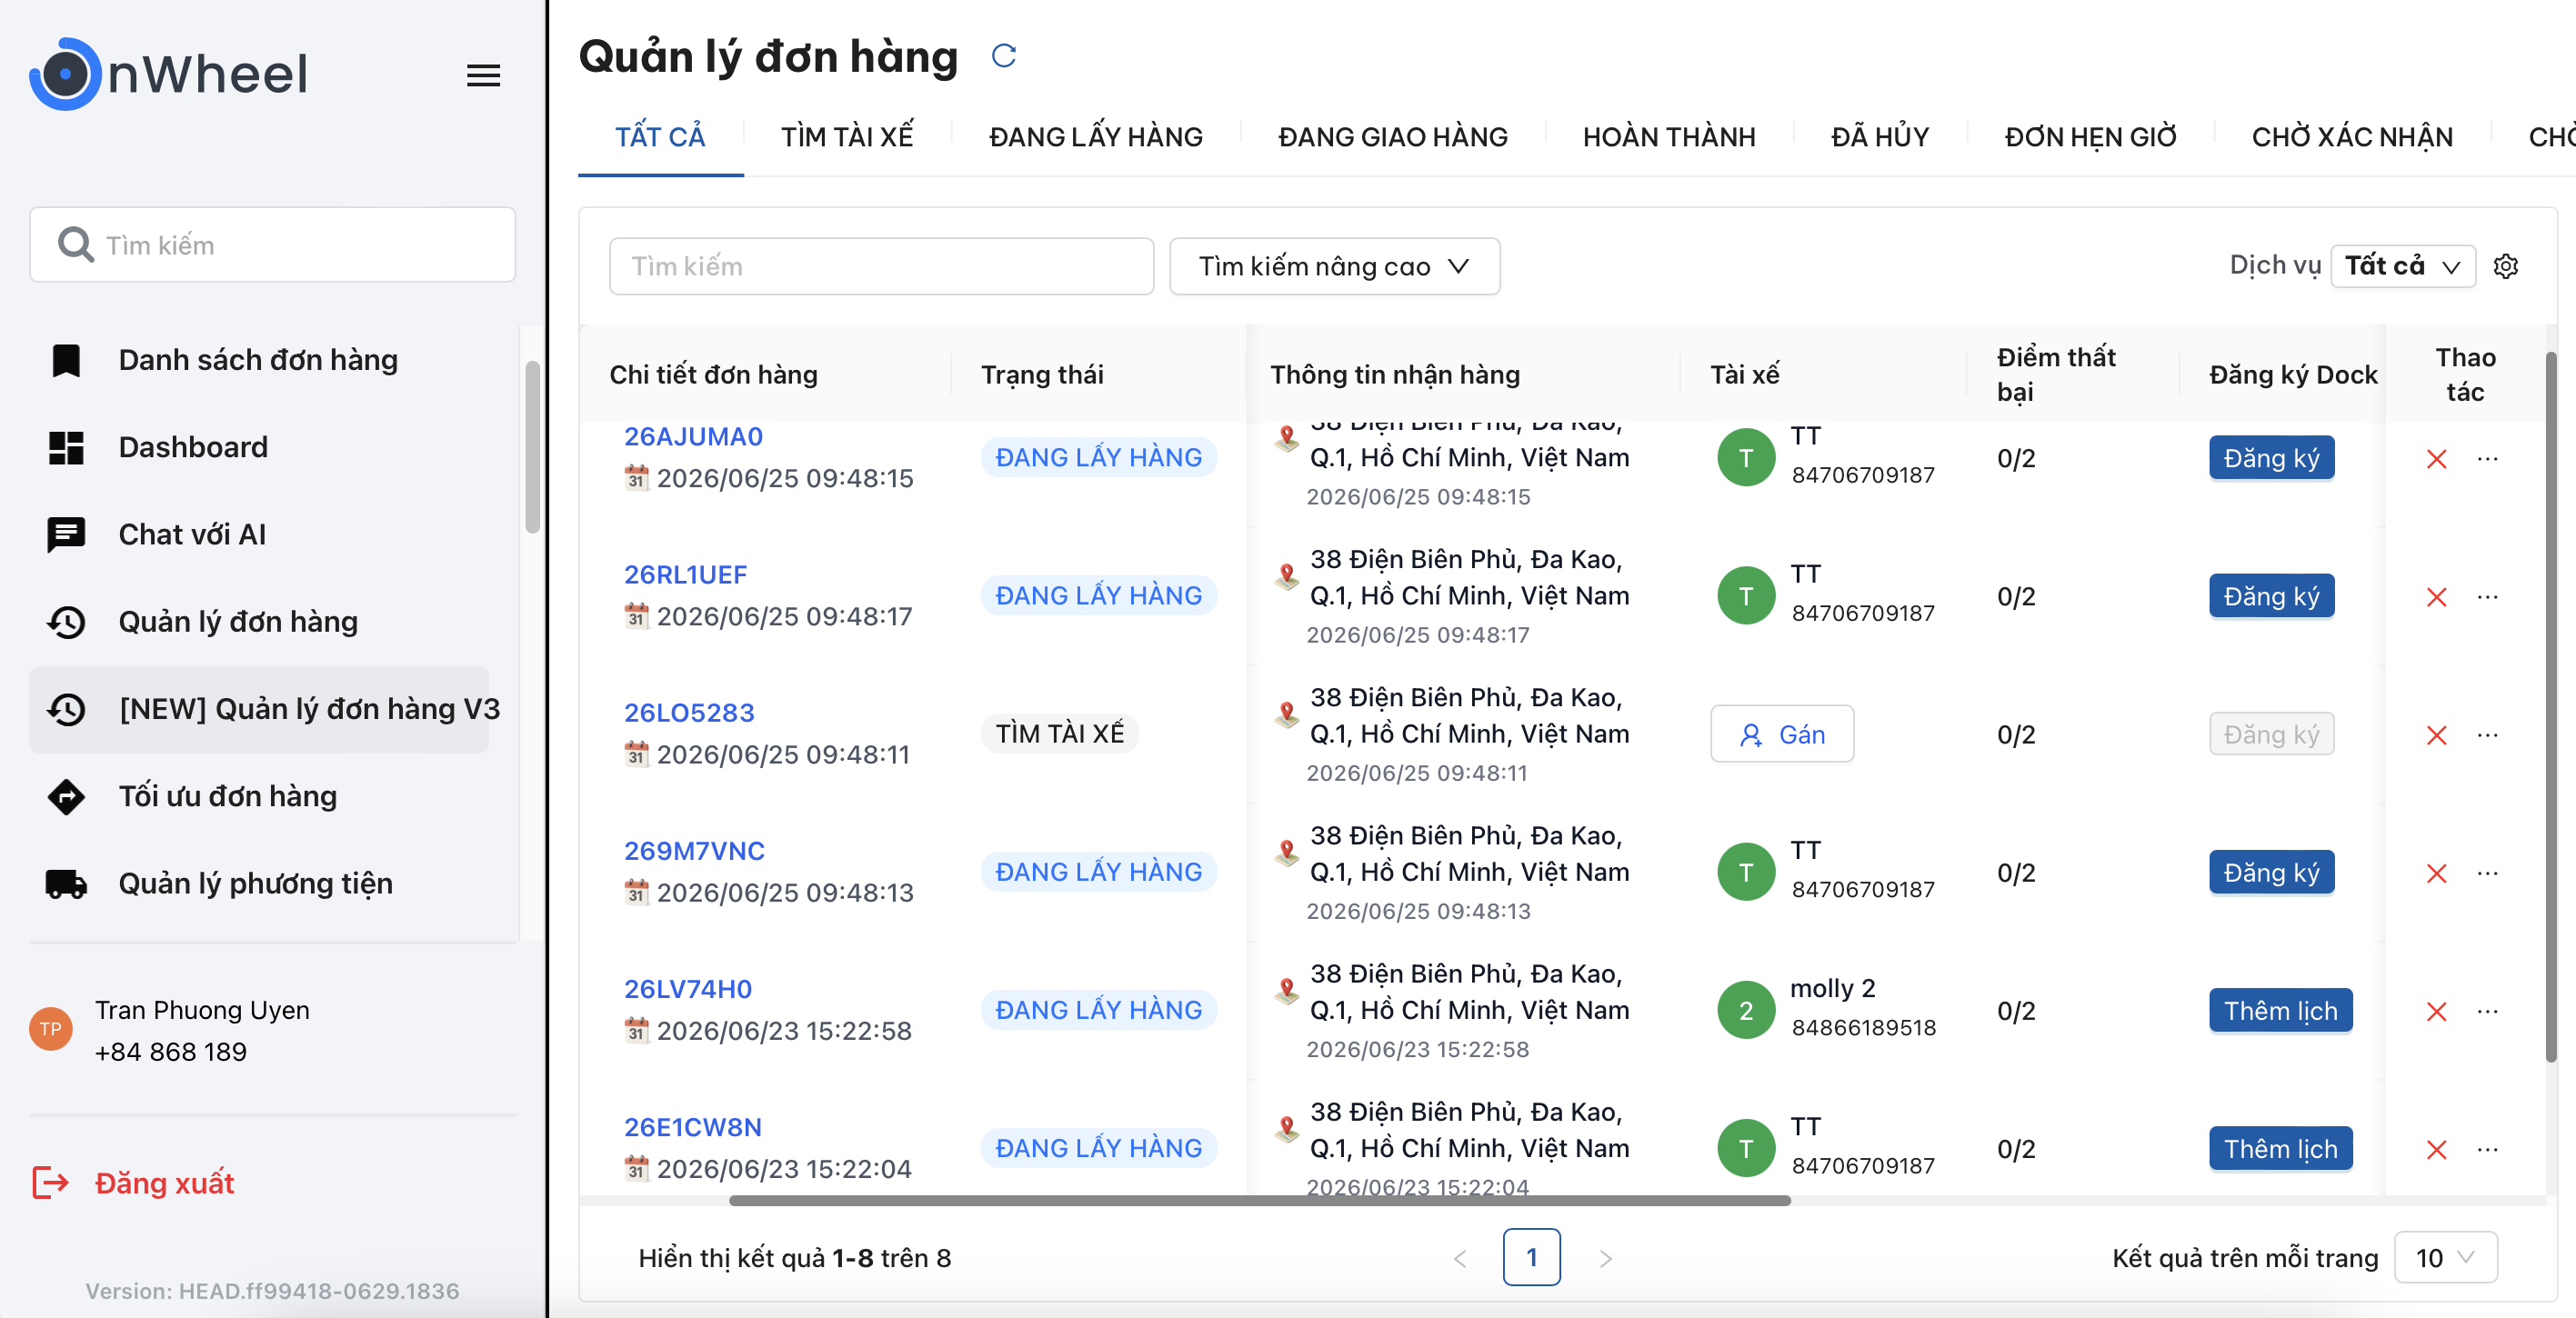Screen dimensions: 2576x1318
Task: Click Gán to assign driver
Action: (x=1781, y=734)
